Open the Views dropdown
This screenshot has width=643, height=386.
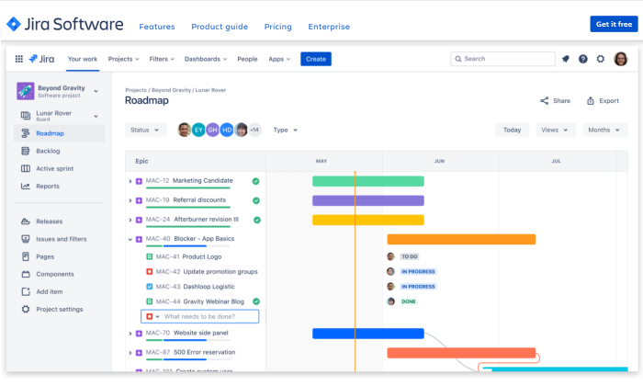555,130
